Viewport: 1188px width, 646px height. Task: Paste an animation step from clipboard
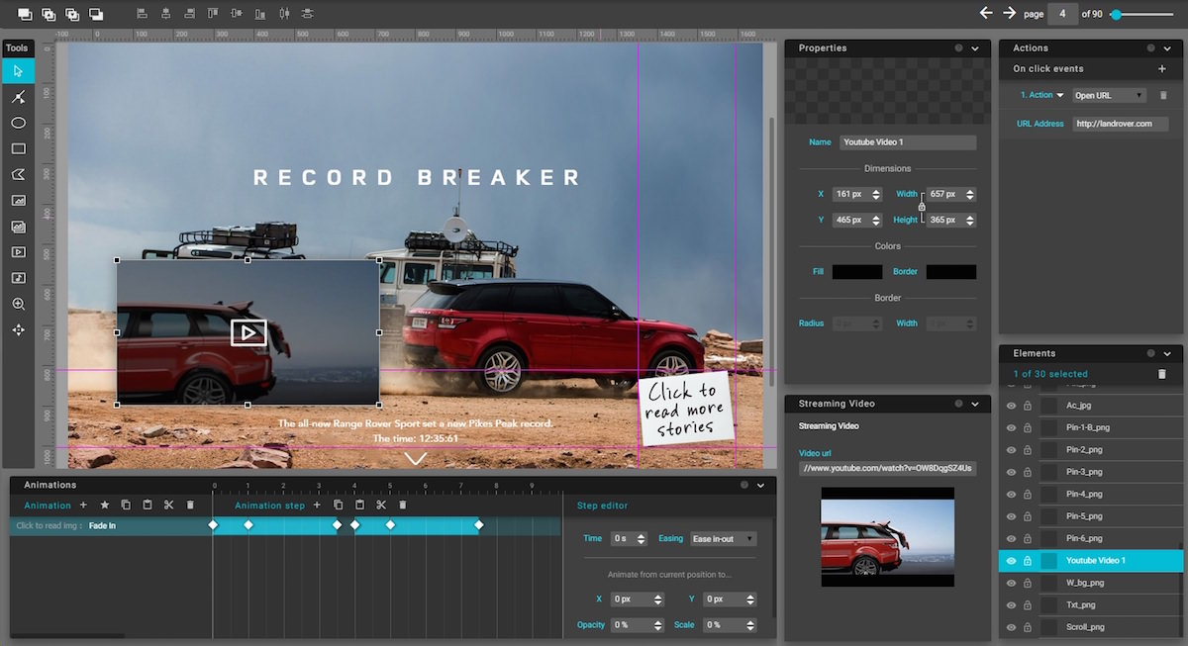[359, 505]
